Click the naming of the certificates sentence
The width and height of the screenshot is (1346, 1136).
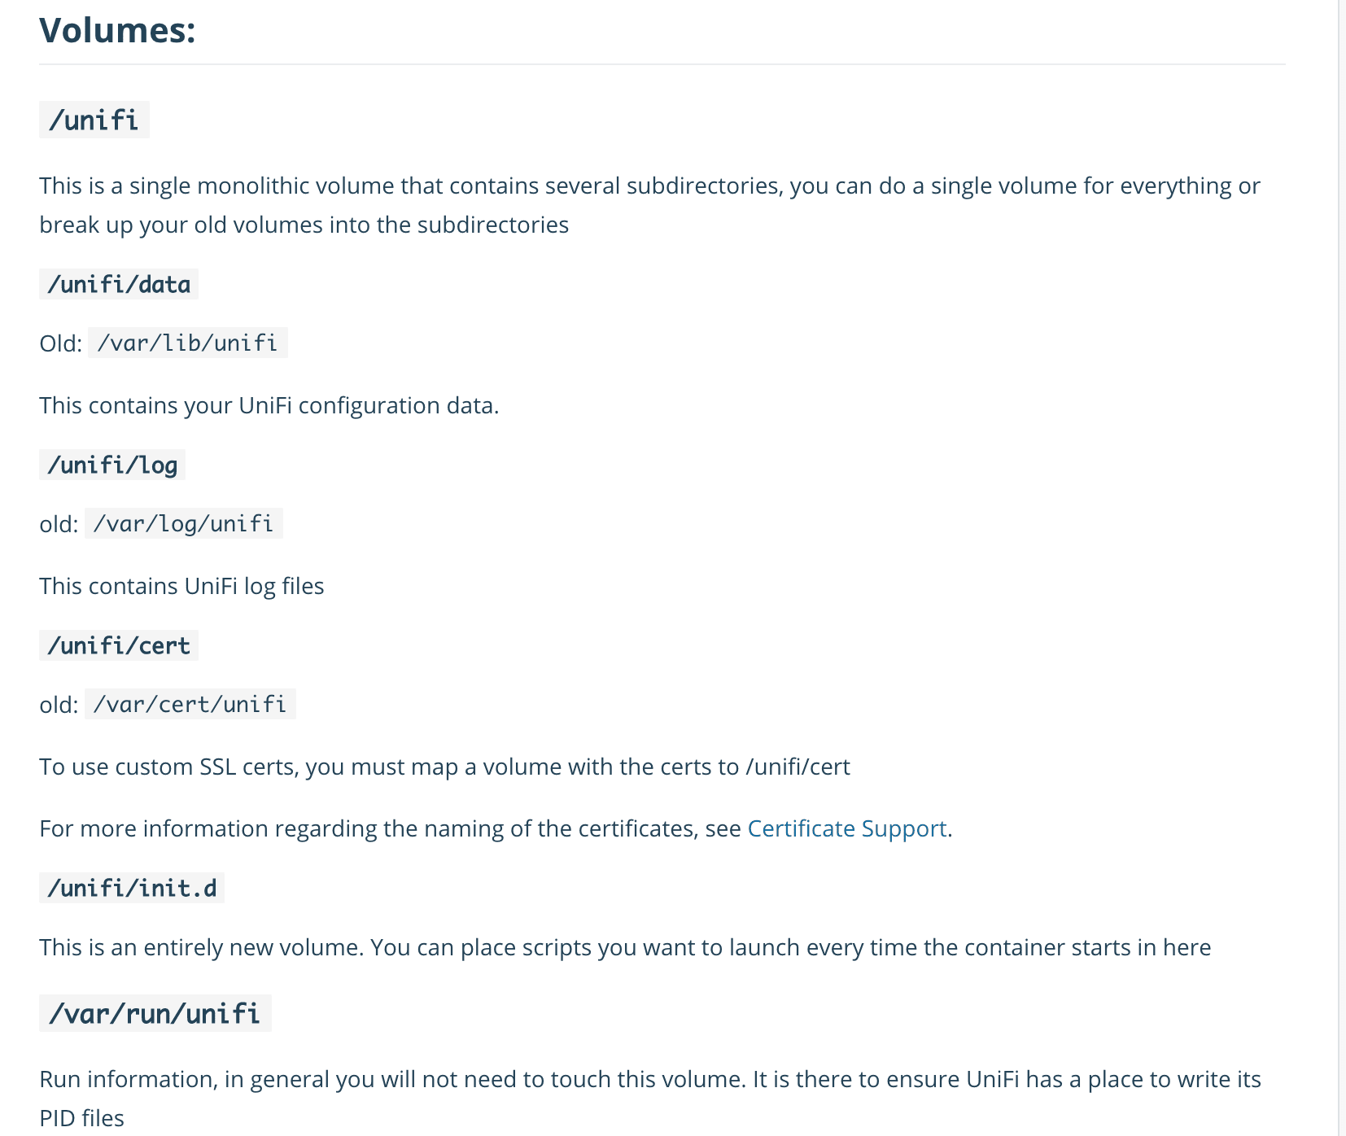(496, 828)
